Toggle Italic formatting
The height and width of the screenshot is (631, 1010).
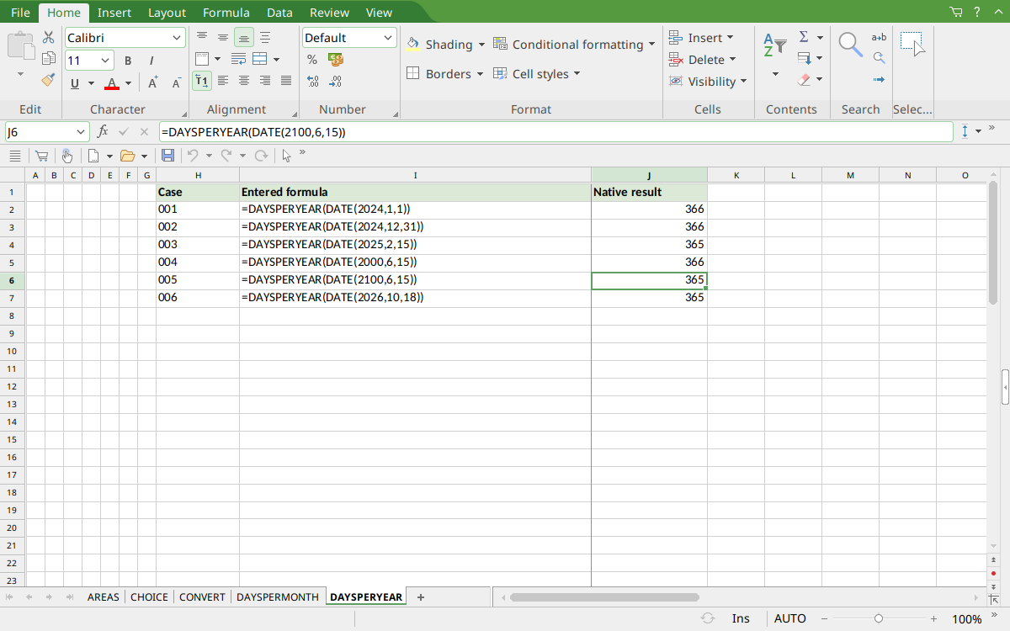pos(151,61)
